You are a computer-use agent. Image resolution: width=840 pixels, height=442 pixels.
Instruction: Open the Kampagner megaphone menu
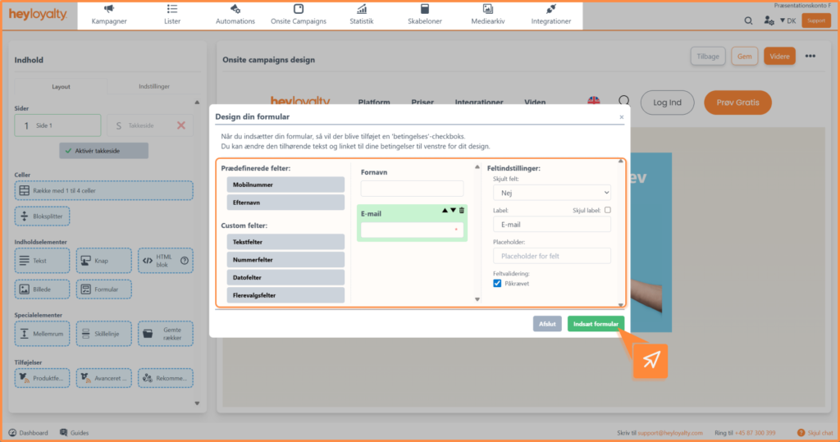pyautogui.click(x=109, y=15)
